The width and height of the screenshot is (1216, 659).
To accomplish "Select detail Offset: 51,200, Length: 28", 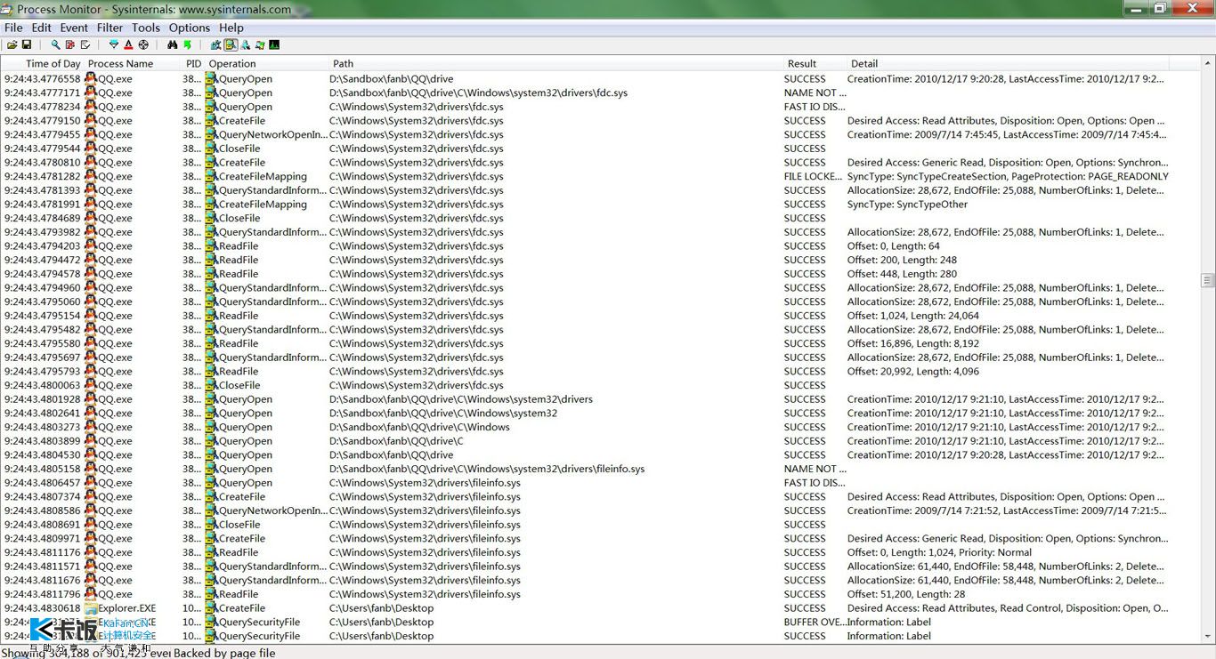I will [906, 594].
